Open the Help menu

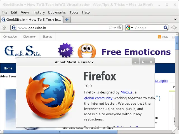pos(86,12)
